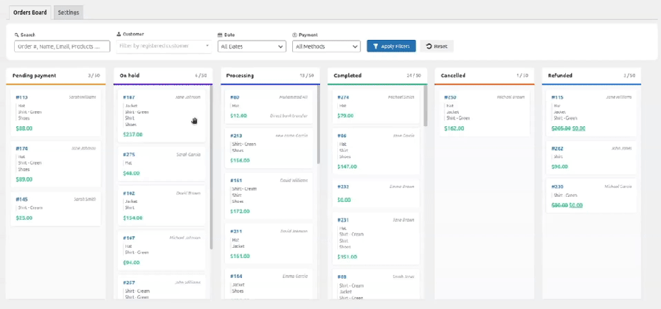
Task: Click the calendar icon beside the Date label
Action: [220, 35]
